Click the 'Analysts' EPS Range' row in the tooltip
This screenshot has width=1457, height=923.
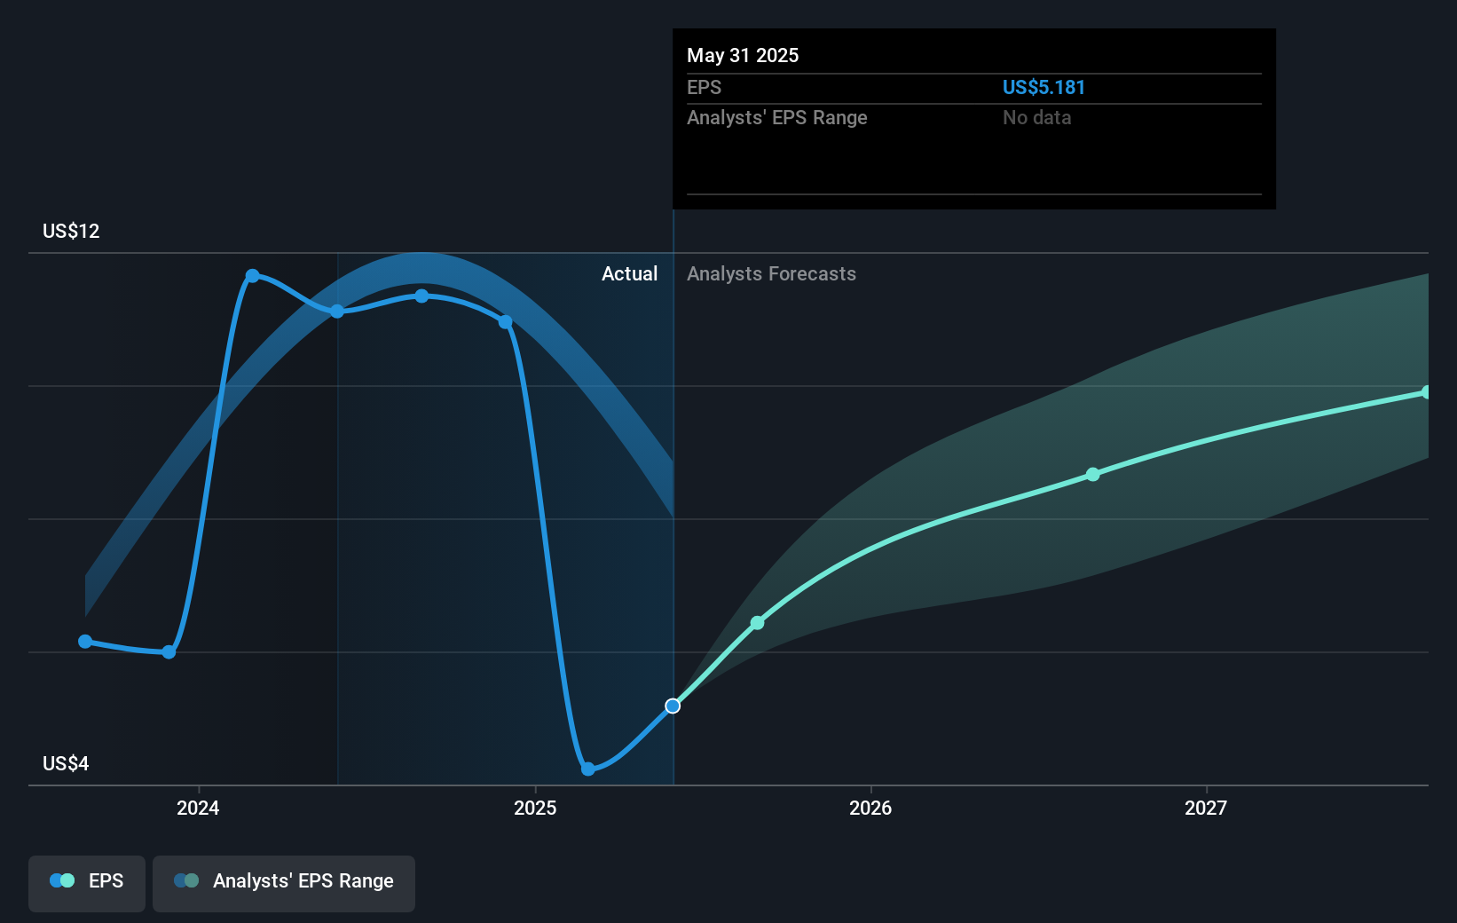click(974, 117)
